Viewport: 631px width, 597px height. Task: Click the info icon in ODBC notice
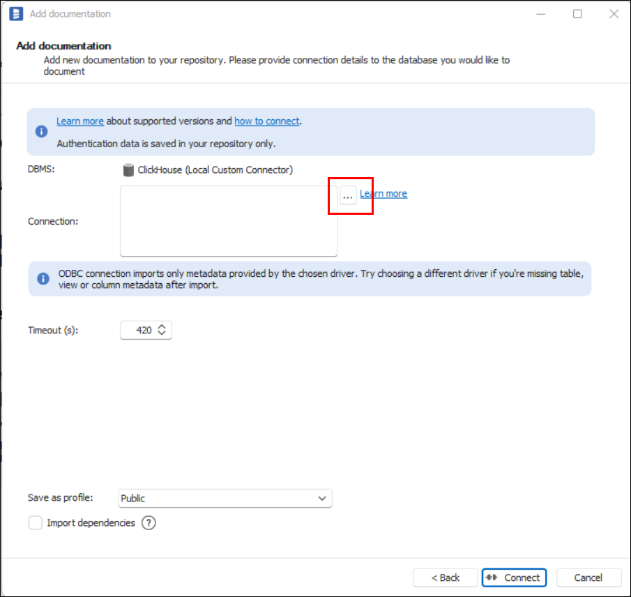click(x=43, y=279)
